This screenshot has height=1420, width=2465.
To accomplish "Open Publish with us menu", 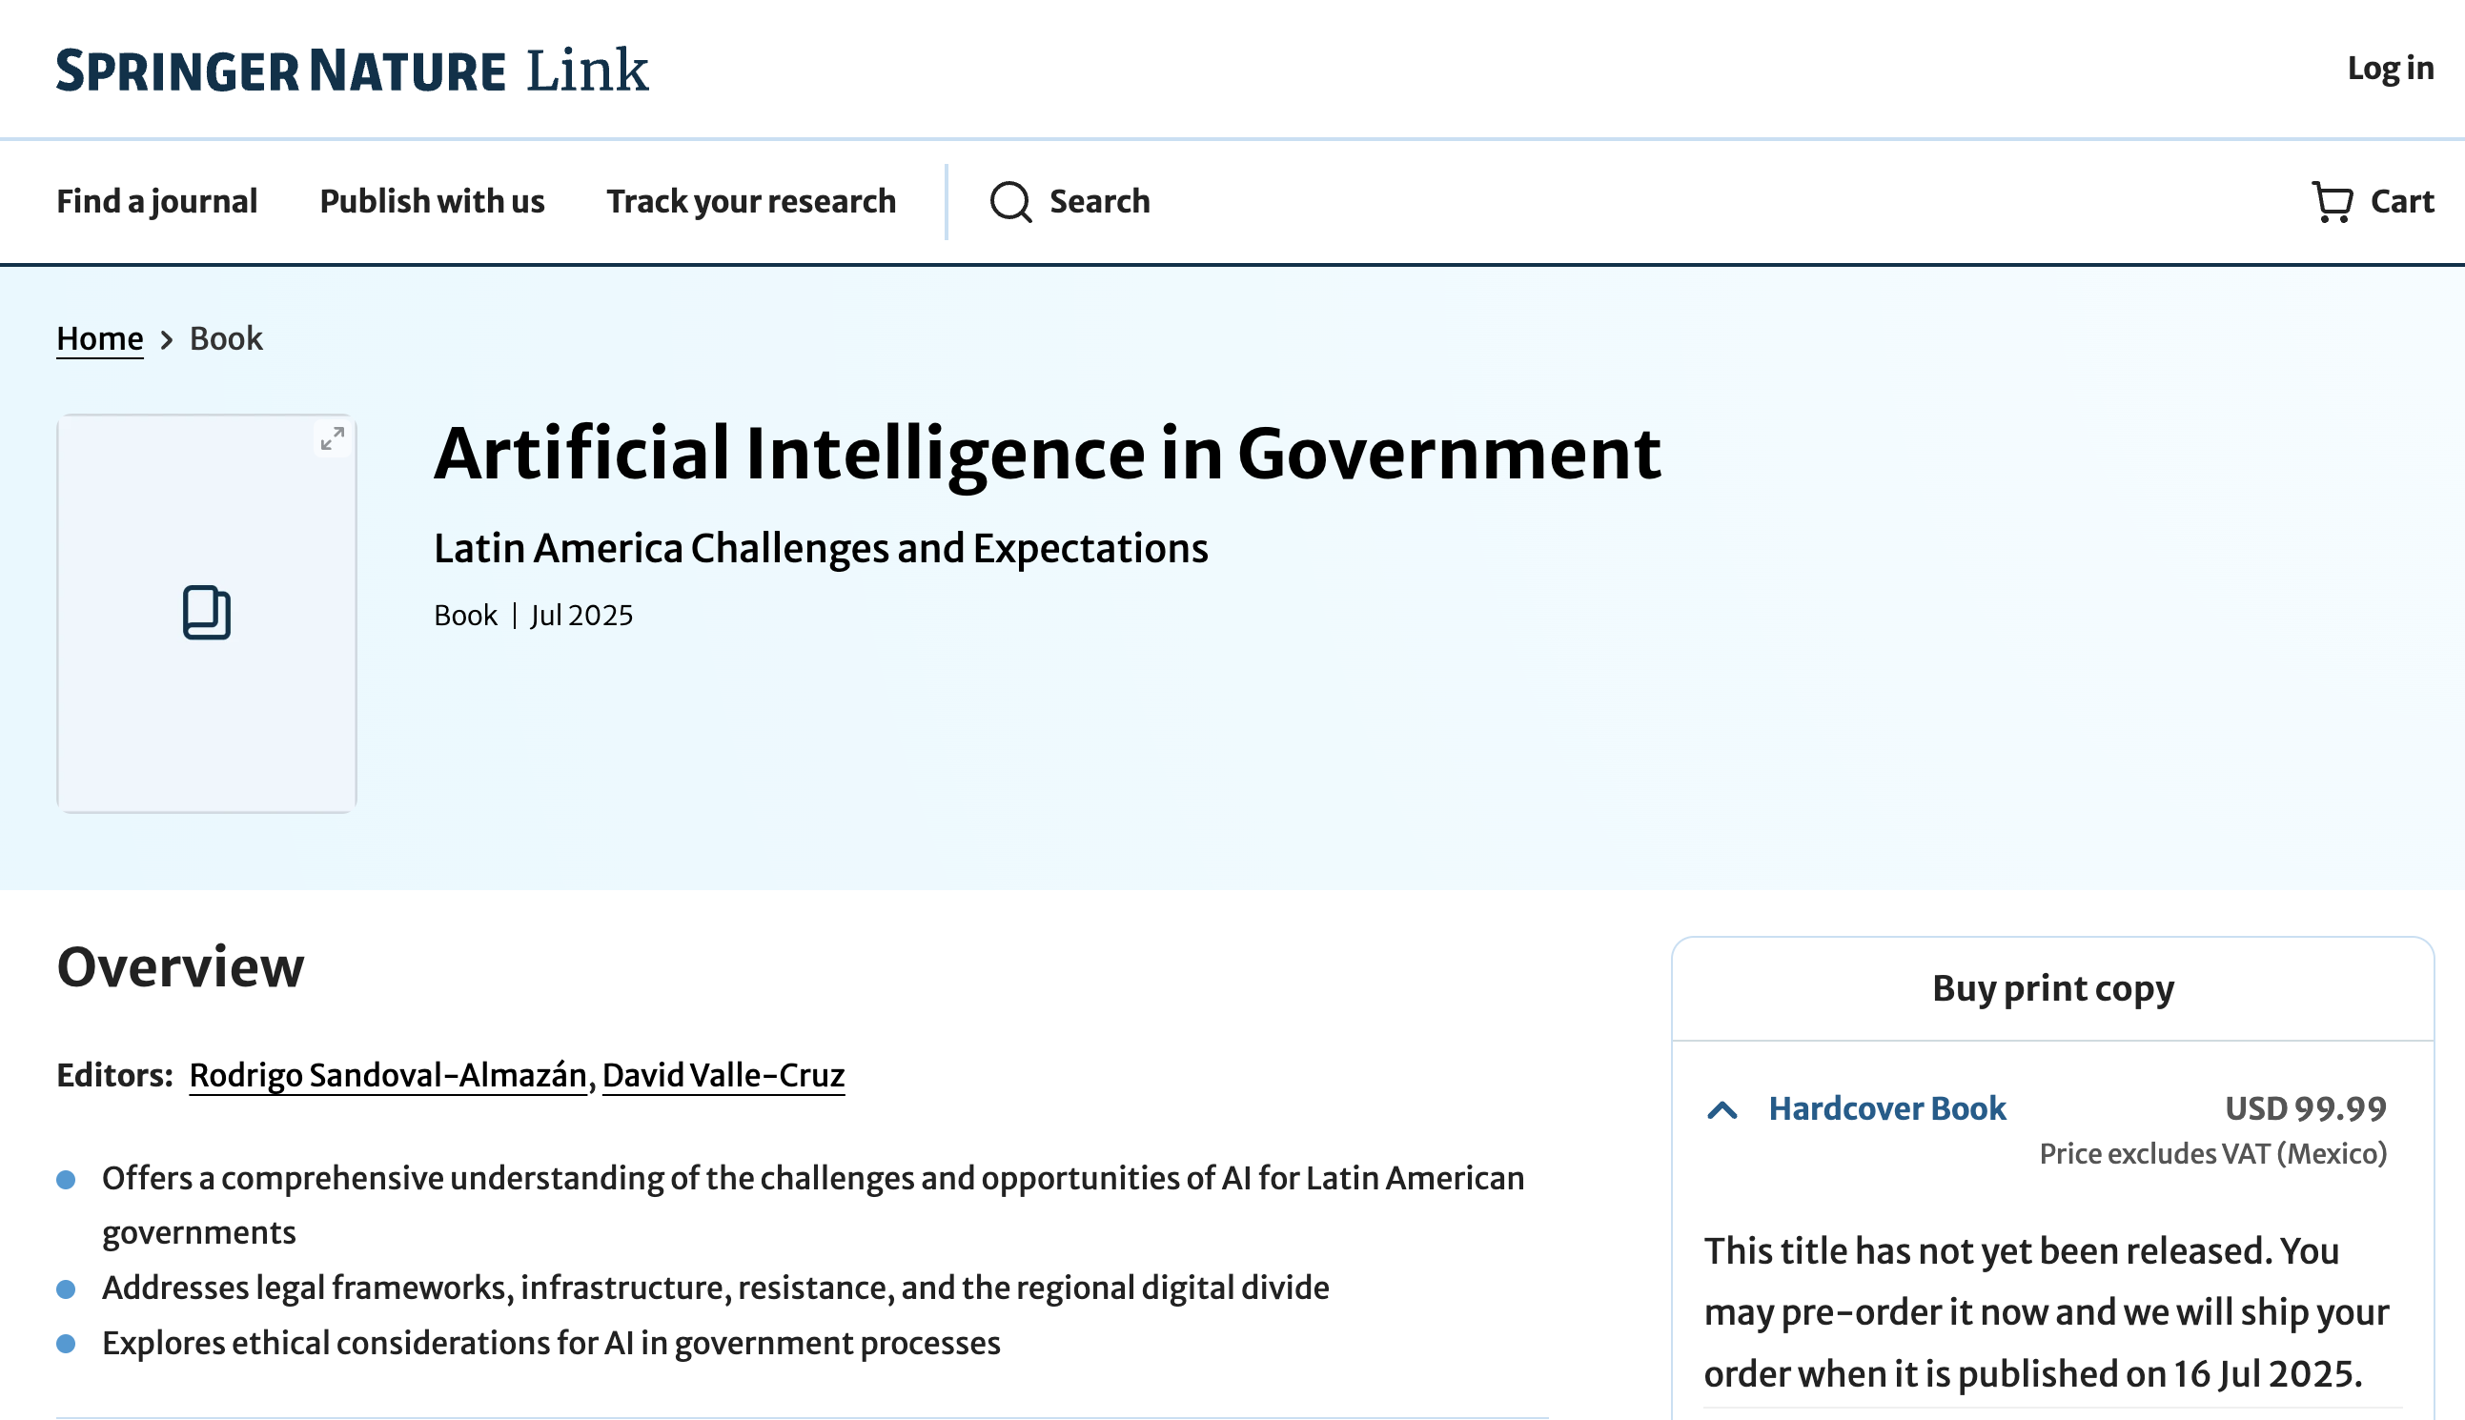I will pos(432,201).
